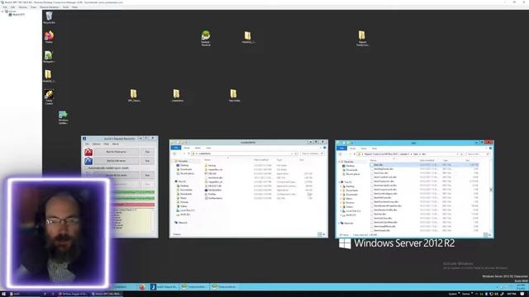The image size is (529, 297).
Task: Select the server entry in RDCMan tree
Action: pyautogui.click(x=17, y=15)
